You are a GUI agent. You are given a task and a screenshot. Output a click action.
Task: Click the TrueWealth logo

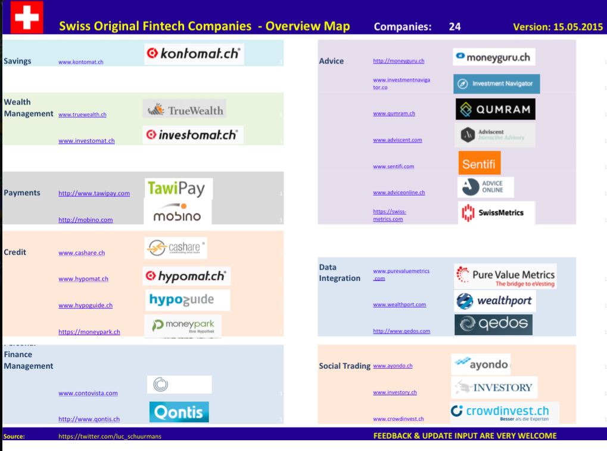coord(185,109)
